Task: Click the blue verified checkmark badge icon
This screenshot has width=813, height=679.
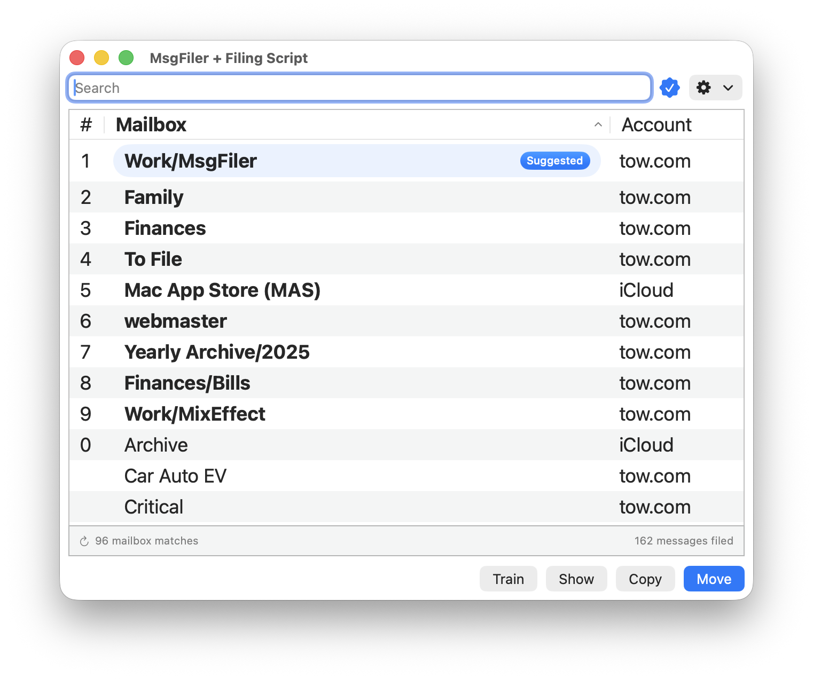Action: 669,88
